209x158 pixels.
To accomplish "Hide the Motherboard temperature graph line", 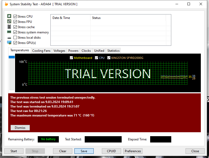I will [x=71, y=58].
